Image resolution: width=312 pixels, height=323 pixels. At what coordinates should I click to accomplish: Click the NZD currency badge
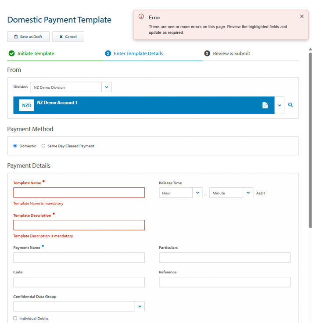[27, 105]
